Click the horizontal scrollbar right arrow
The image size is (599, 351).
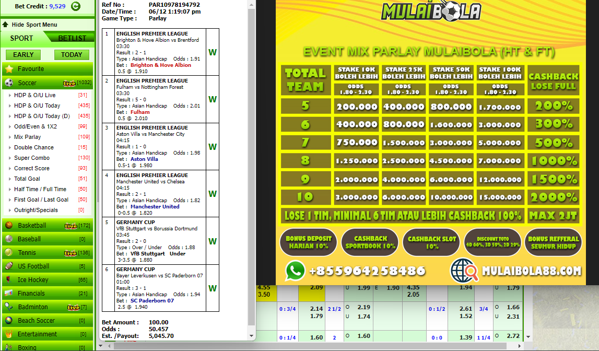coord(520,346)
